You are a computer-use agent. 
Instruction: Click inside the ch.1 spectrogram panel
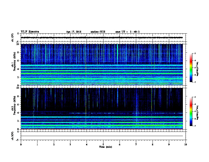[102, 65]
